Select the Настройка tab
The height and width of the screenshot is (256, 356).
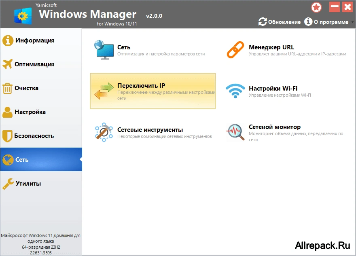tap(41, 112)
